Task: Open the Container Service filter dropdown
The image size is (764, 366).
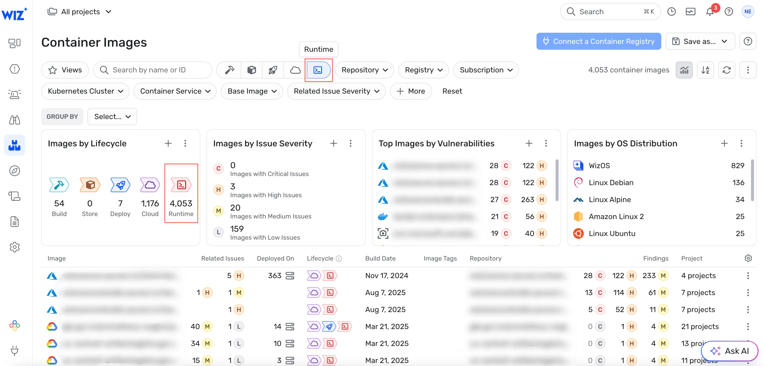Action: 175,91
